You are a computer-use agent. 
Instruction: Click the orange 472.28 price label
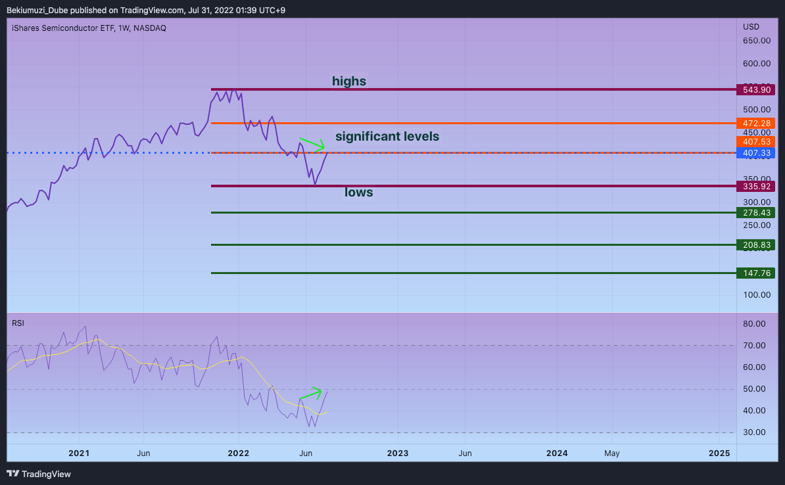(756, 123)
